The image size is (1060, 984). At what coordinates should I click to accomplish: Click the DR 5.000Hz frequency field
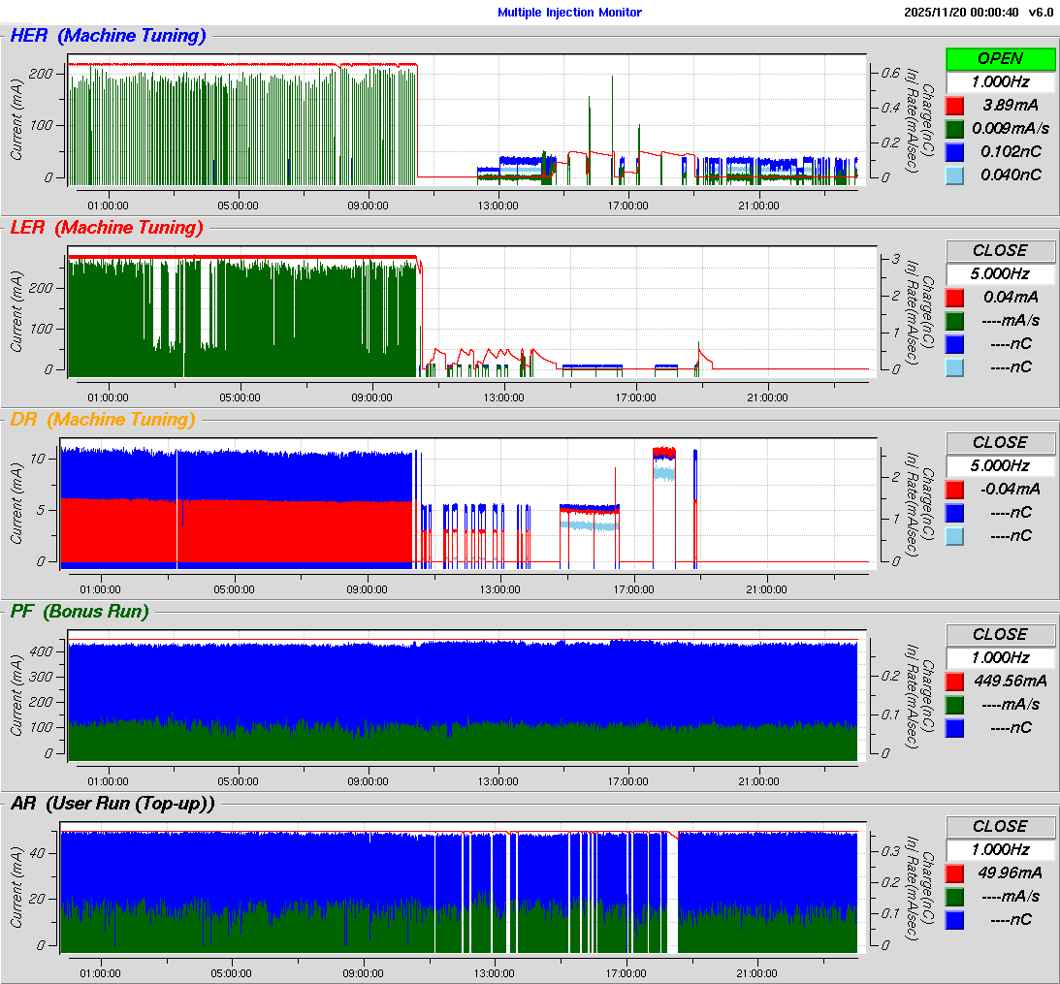pyautogui.click(x=1000, y=465)
